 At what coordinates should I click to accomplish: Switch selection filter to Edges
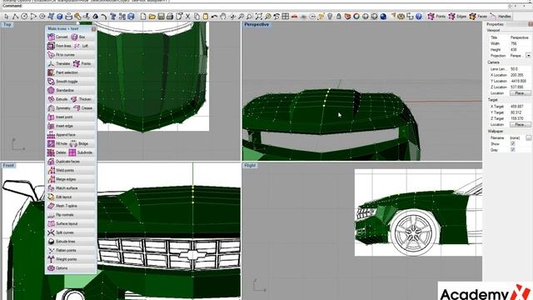(457, 16)
